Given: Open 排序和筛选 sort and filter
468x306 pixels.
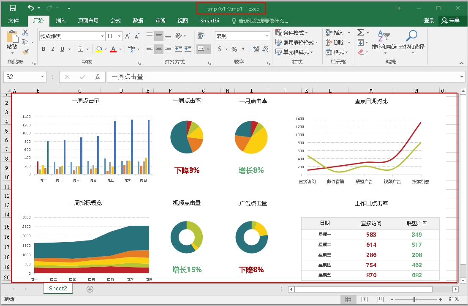Looking at the screenshot, I should [384, 42].
